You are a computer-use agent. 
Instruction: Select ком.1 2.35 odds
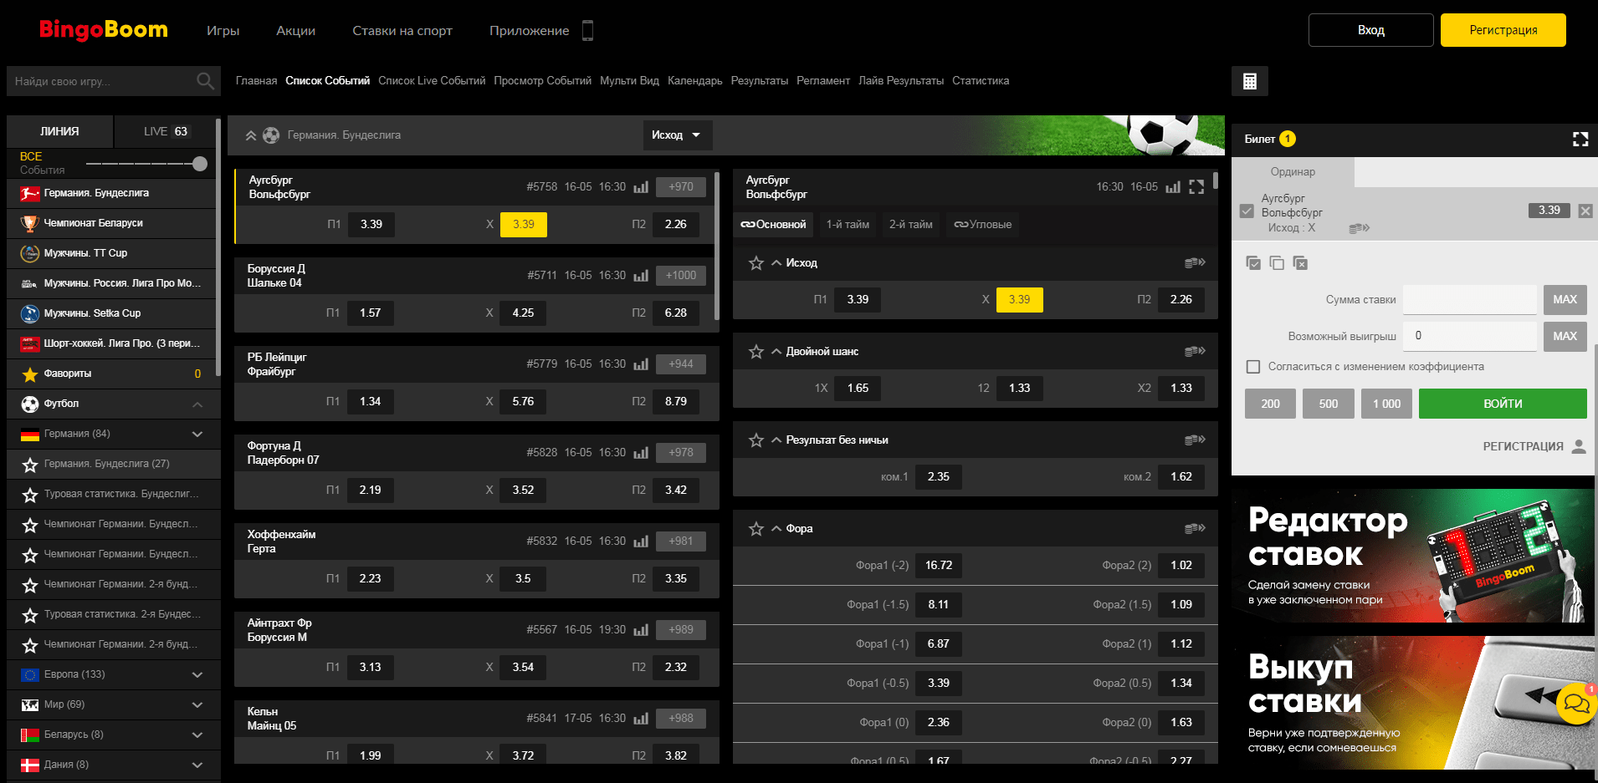click(x=939, y=477)
